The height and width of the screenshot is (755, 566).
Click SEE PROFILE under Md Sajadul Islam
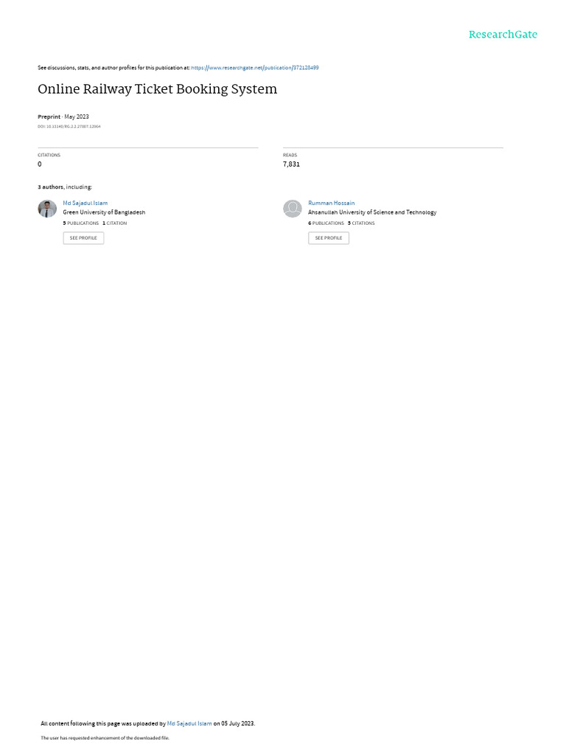pyautogui.click(x=83, y=238)
